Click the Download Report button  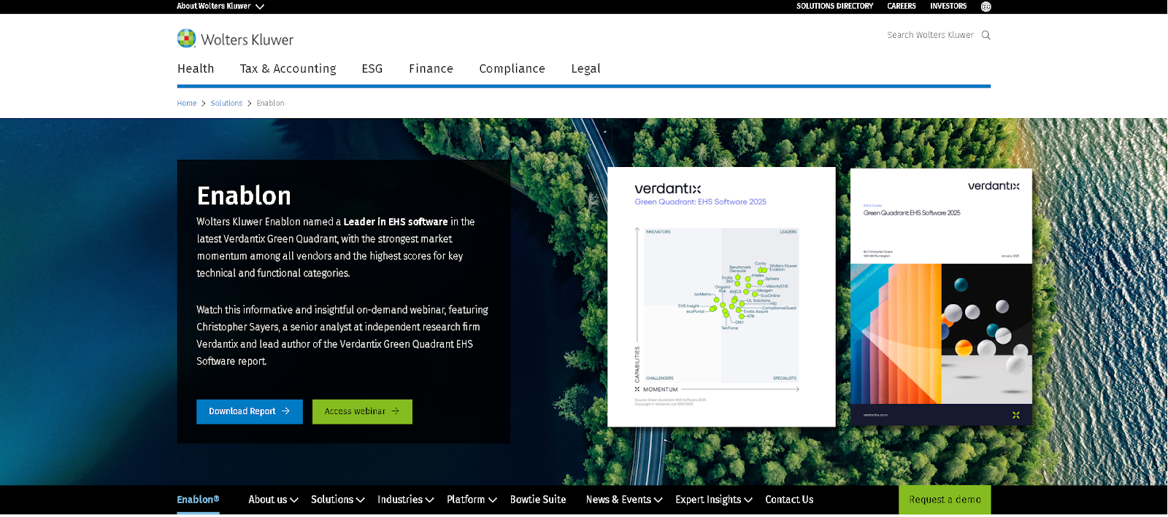(250, 411)
